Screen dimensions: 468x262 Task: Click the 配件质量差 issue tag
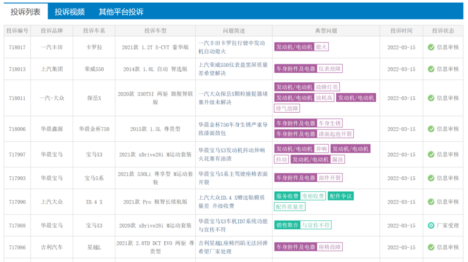(x=289, y=207)
